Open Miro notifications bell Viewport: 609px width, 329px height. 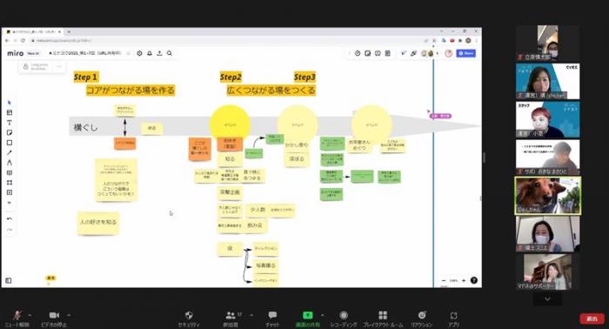pos(150,53)
